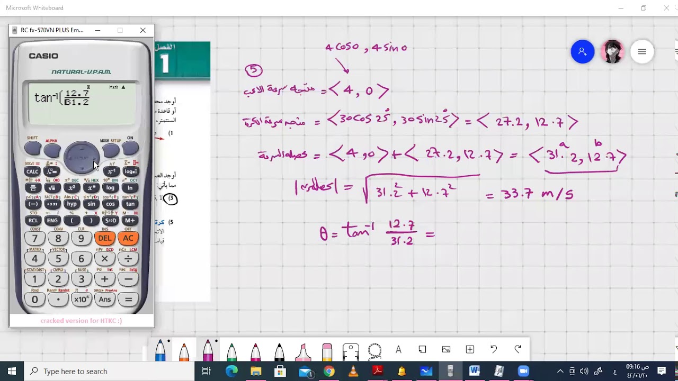Open Microsoft Word from taskbar

tap(474, 371)
